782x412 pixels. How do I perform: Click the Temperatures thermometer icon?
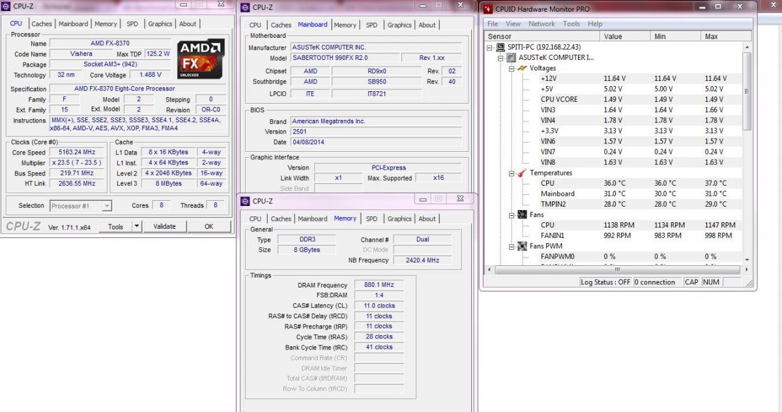click(522, 173)
